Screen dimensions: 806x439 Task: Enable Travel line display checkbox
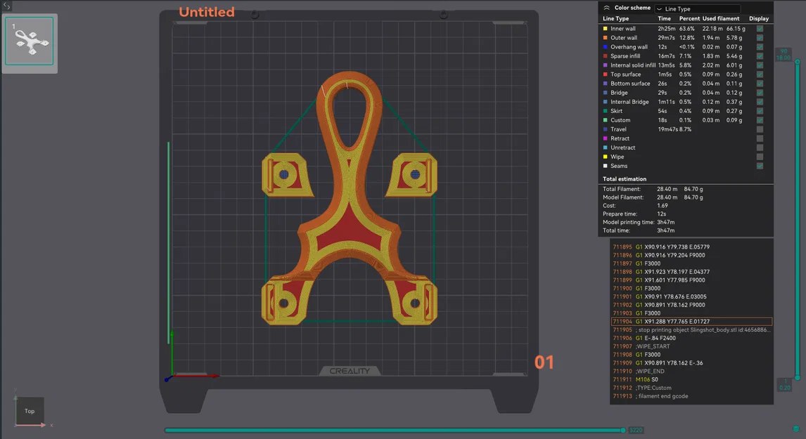pyautogui.click(x=760, y=129)
